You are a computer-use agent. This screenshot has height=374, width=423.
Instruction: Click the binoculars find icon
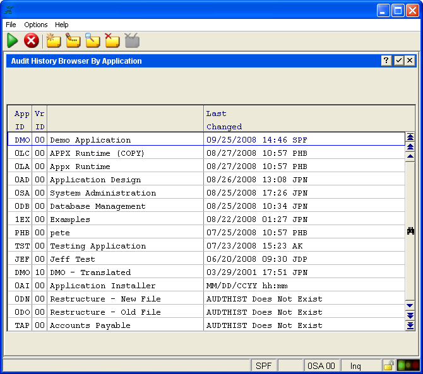(x=410, y=231)
